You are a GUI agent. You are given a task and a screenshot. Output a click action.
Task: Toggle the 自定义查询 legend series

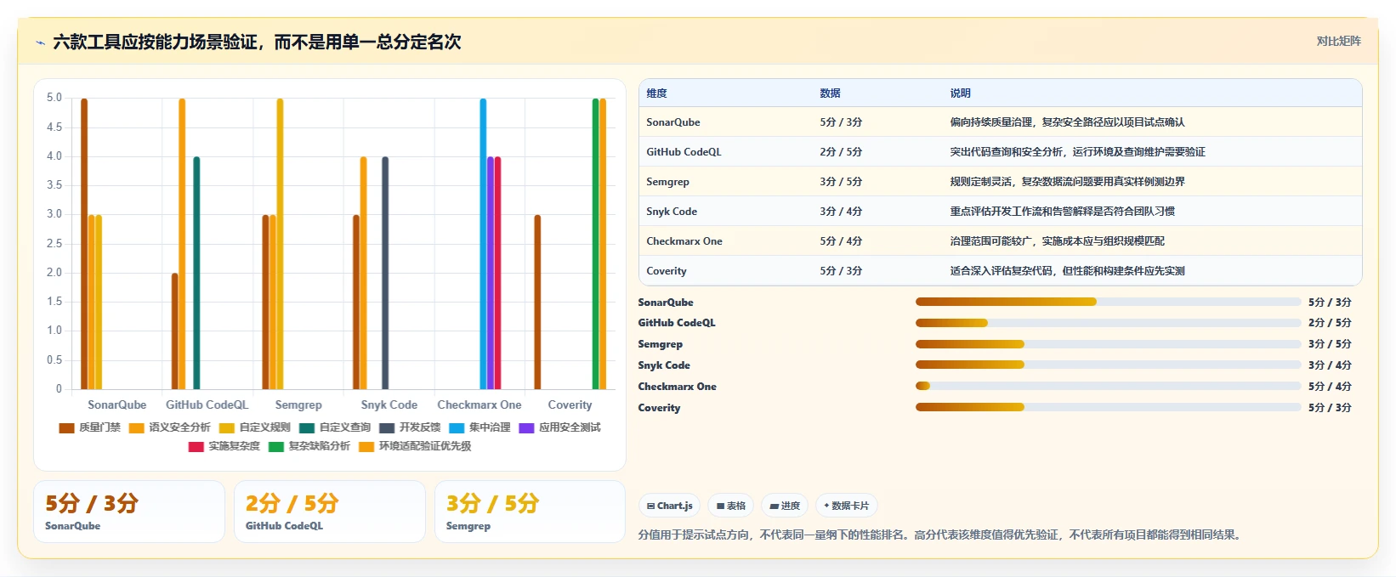[335, 427]
